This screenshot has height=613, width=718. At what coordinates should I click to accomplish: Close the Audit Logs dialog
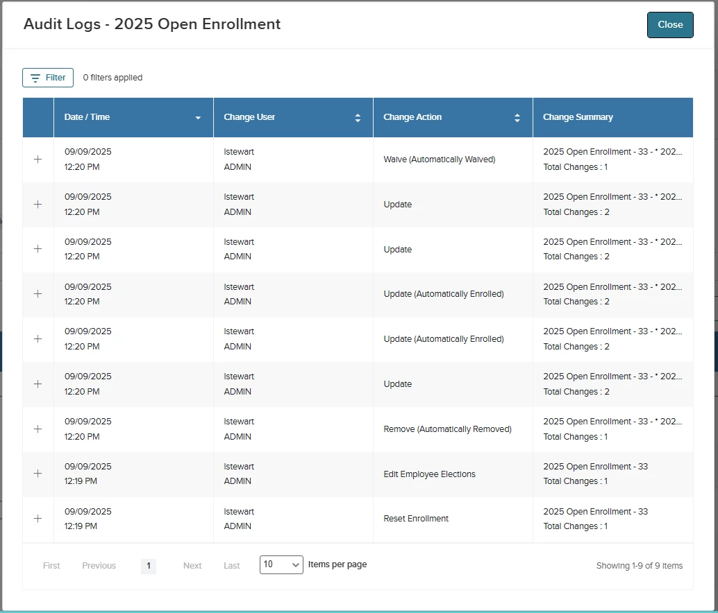[x=670, y=25]
